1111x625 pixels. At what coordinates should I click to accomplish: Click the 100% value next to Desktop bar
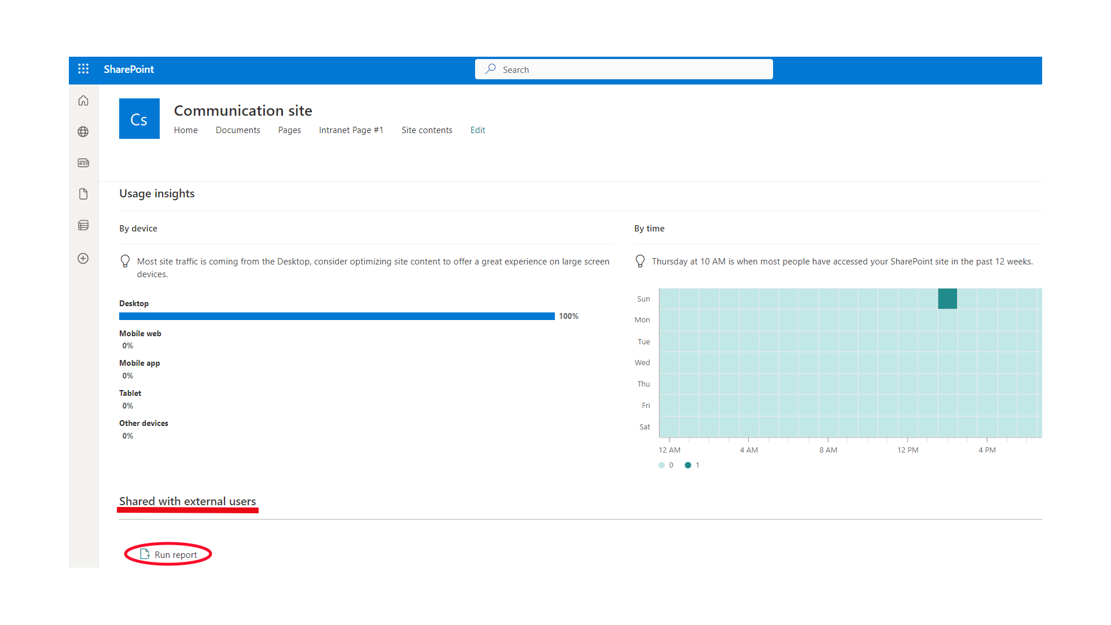(569, 316)
